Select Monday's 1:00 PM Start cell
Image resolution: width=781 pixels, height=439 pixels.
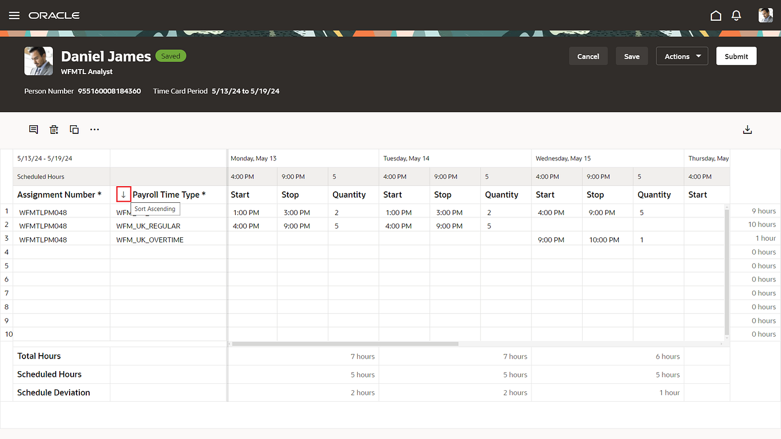[x=246, y=212]
